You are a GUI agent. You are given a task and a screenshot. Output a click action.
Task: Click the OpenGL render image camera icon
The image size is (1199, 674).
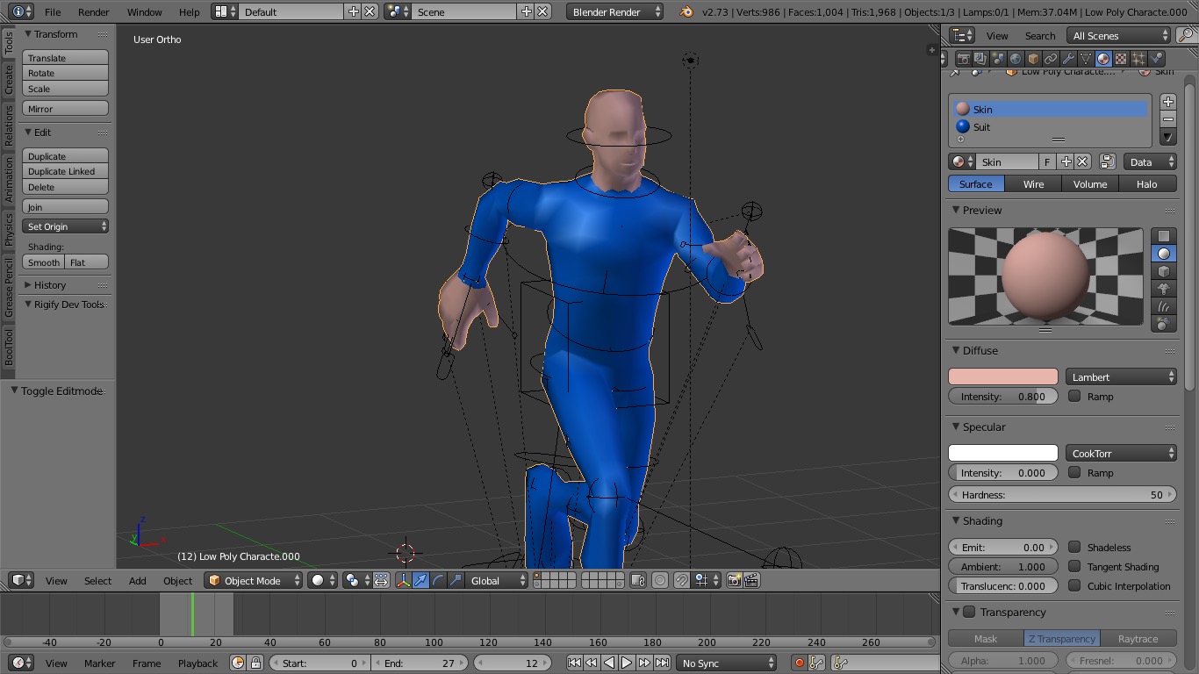734,580
